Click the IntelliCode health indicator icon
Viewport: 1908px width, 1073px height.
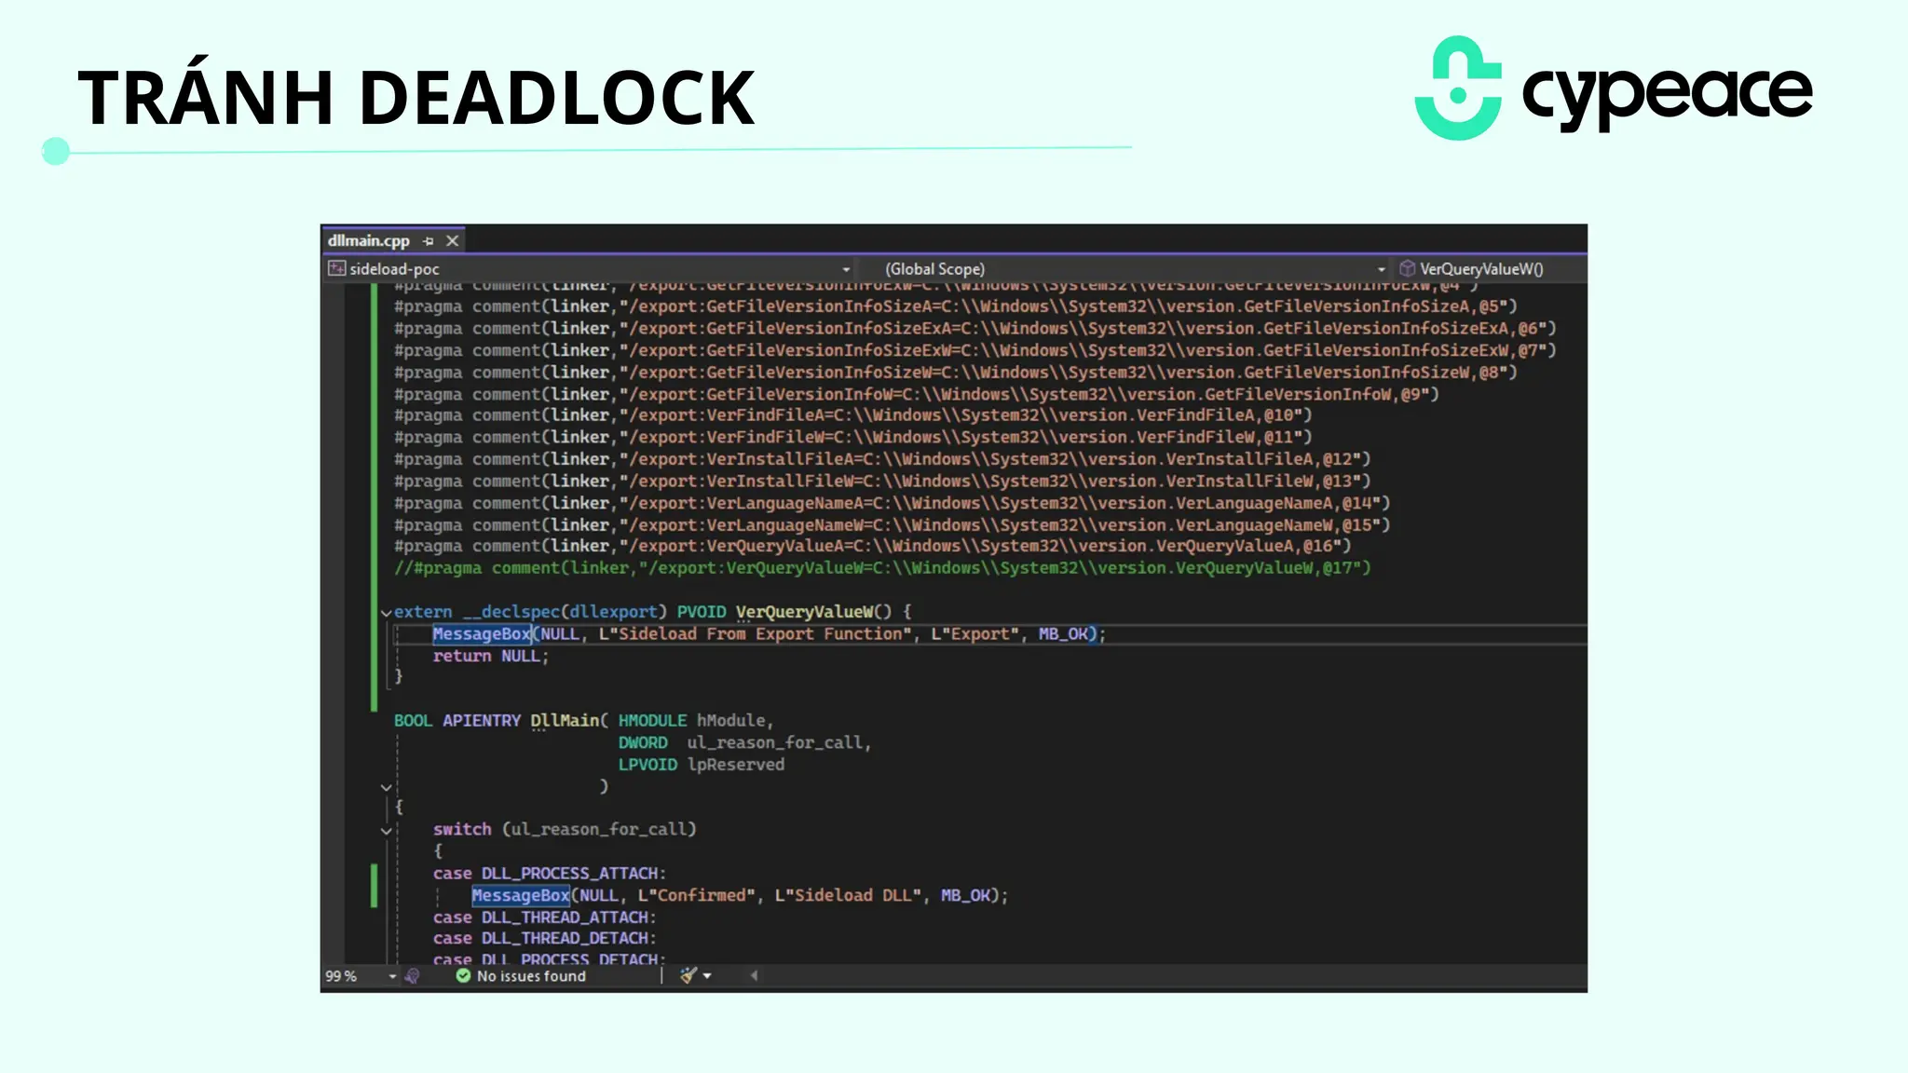(413, 976)
